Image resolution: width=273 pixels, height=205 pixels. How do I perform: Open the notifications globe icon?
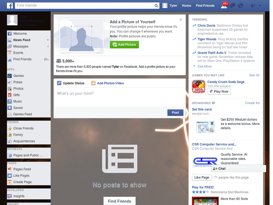point(241,6)
